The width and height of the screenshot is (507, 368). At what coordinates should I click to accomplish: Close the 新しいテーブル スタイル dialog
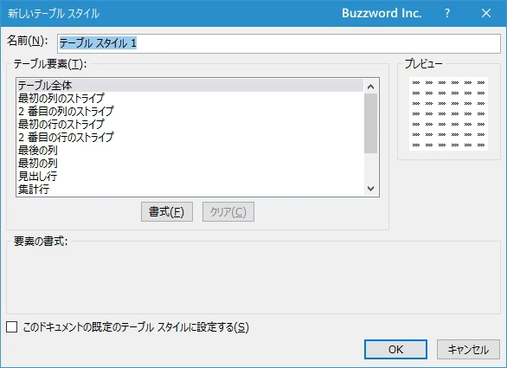[x=486, y=13]
